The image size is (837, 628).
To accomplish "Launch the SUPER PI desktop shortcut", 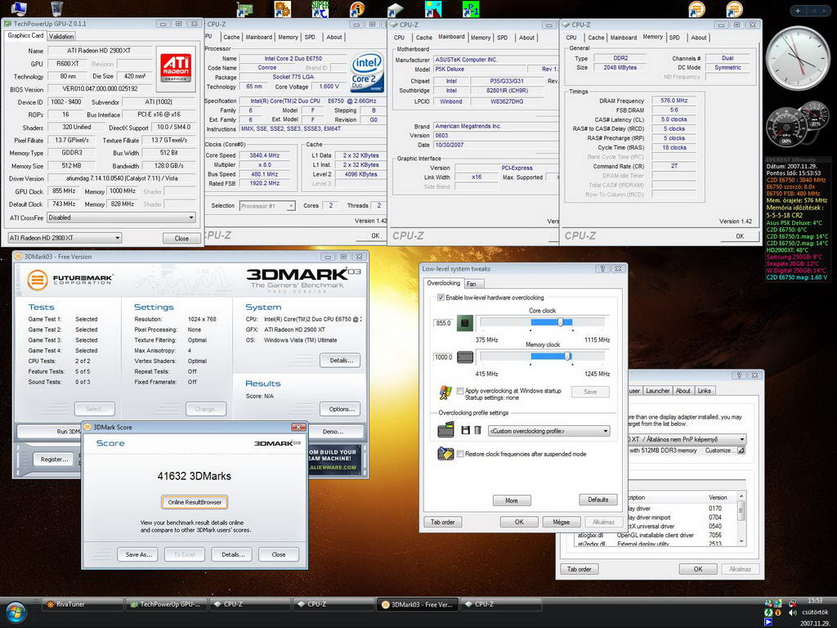I will click(320, 8).
